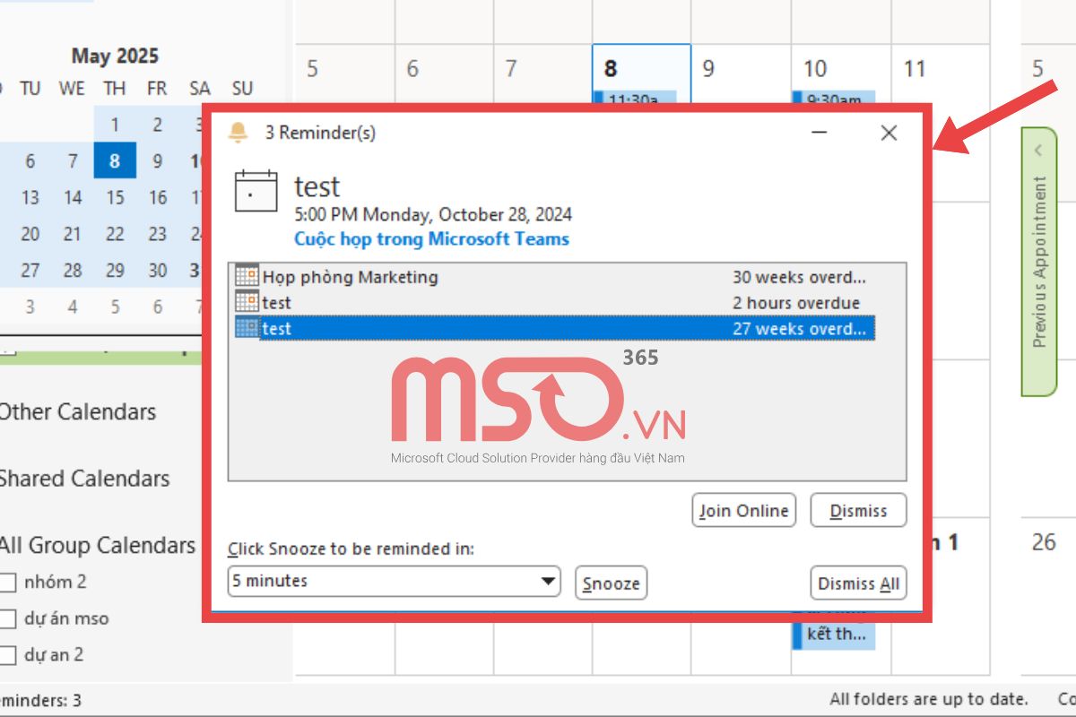1076x717 pixels.
Task: Click the Previous Appointment side tab
Action: pos(1039,262)
